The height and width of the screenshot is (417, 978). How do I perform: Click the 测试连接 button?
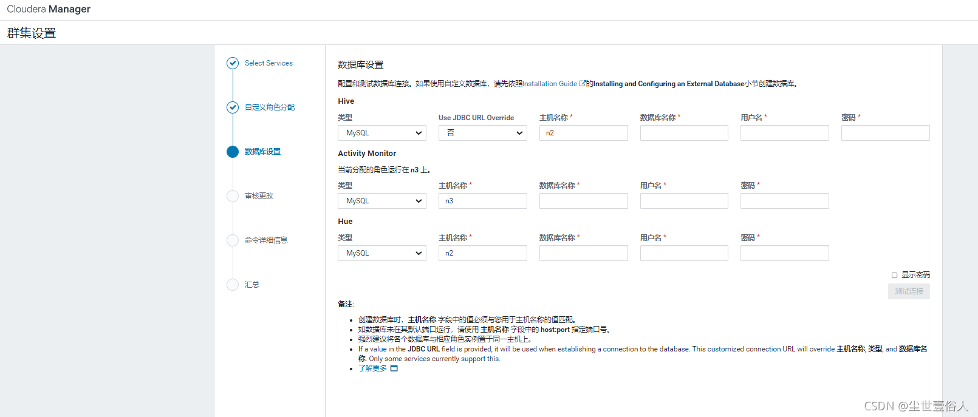(909, 291)
